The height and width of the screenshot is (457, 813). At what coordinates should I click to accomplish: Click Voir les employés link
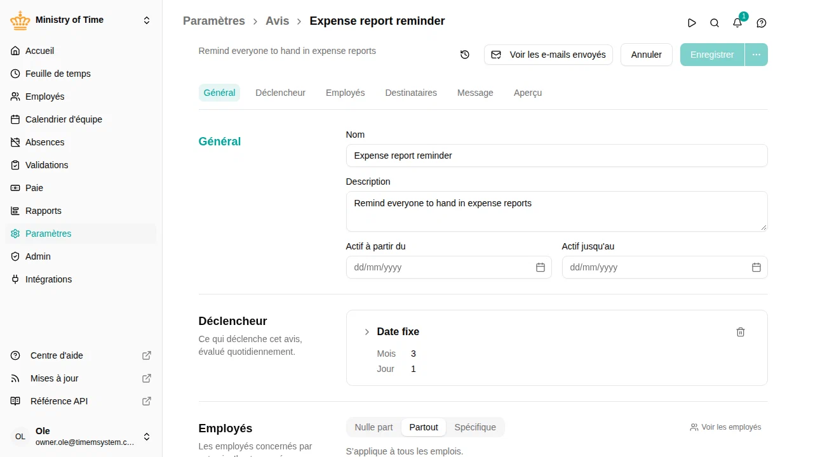[725, 427]
